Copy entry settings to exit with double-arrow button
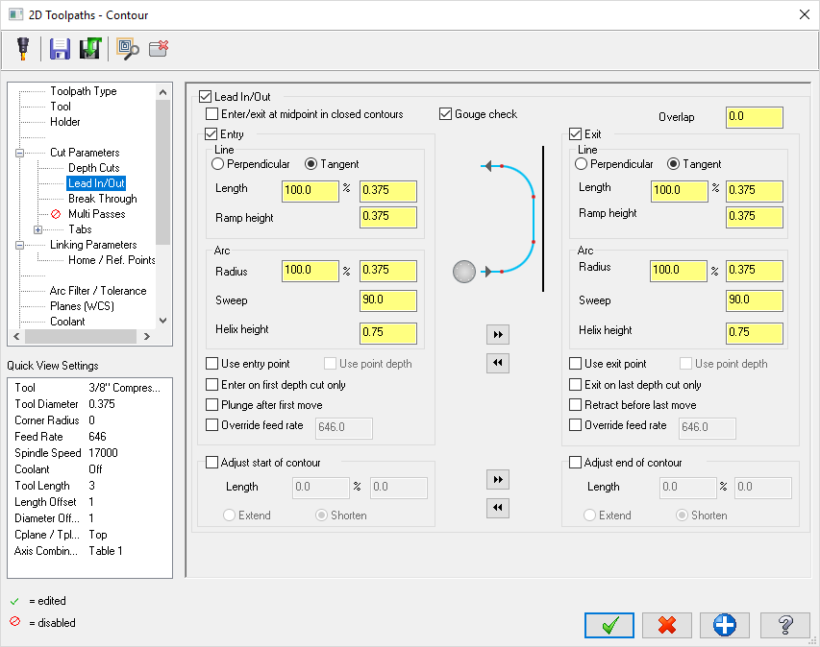 tap(497, 334)
